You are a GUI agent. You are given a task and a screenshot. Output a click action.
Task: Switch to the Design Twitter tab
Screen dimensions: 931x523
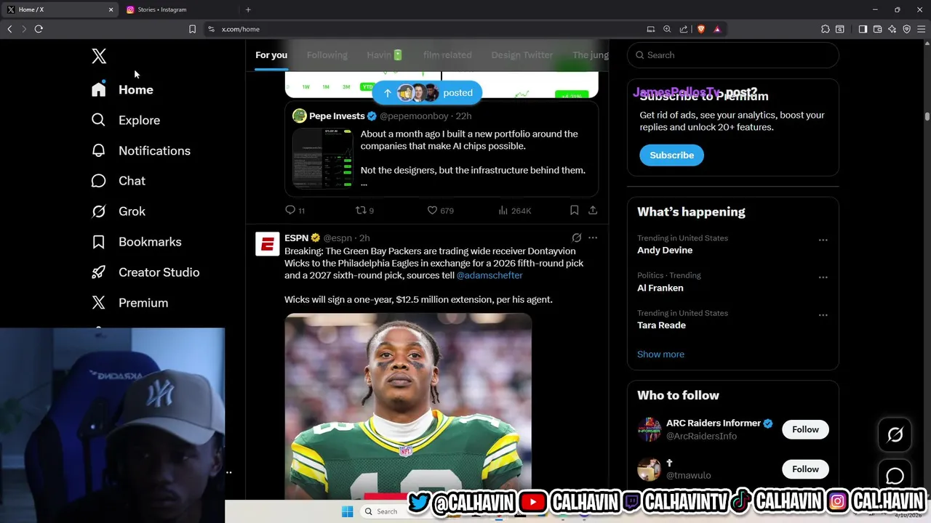click(522, 55)
